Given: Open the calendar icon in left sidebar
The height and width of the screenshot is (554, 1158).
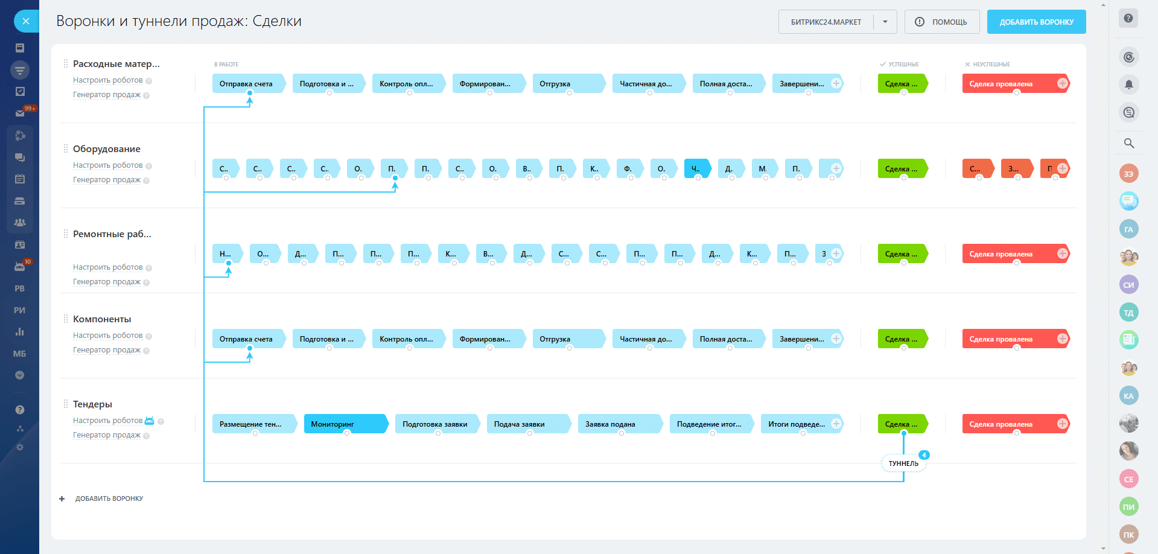Looking at the screenshot, I should tap(20, 179).
